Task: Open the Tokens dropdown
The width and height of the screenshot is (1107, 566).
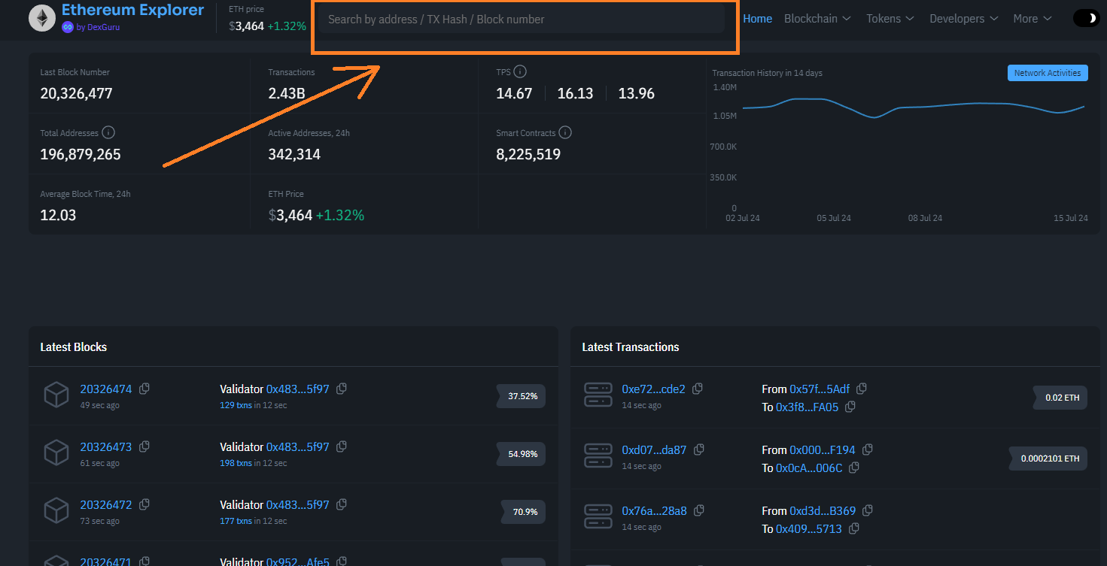Action: coord(890,18)
